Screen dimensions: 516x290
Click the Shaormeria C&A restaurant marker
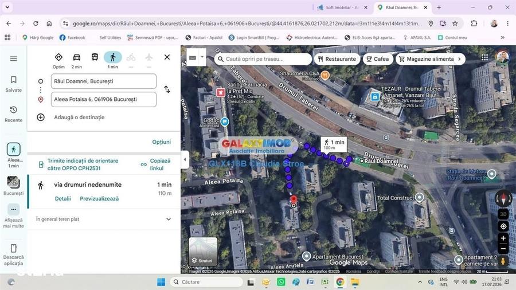325,75
